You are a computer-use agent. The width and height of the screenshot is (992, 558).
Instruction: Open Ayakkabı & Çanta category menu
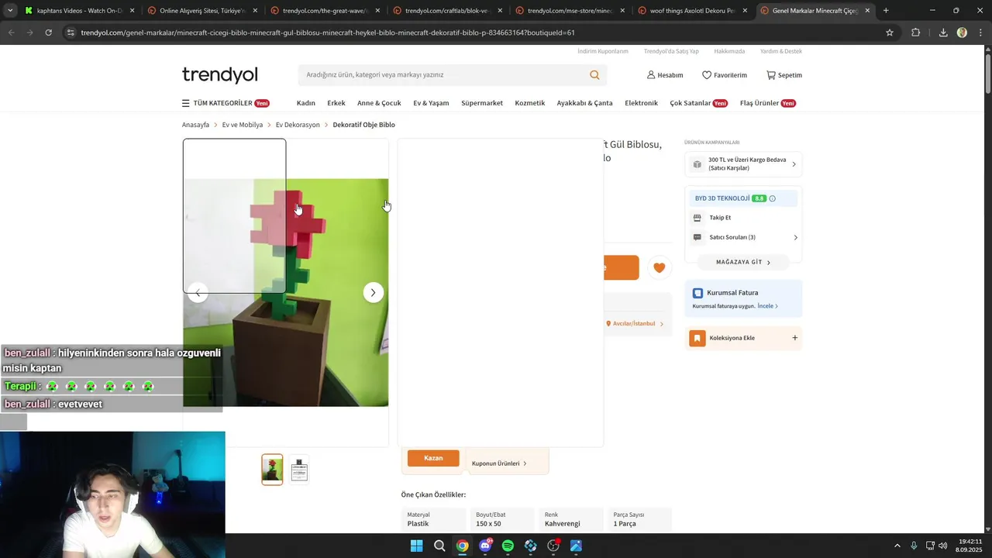584,103
